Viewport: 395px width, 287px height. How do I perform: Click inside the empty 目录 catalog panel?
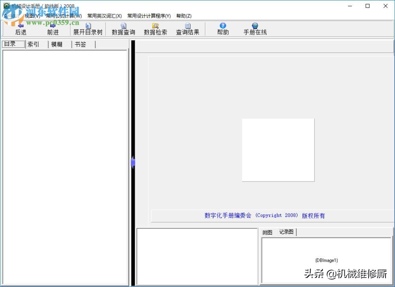65,158
